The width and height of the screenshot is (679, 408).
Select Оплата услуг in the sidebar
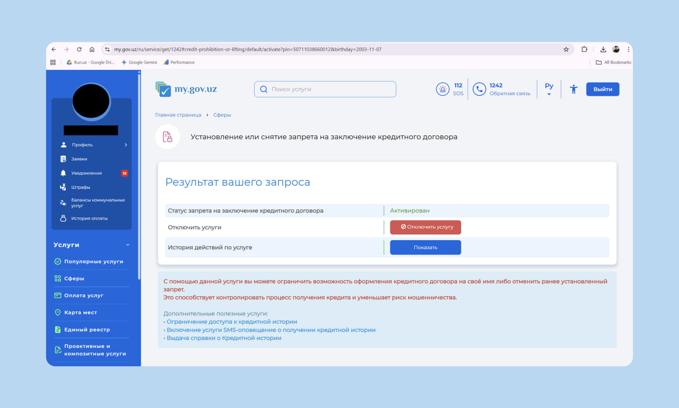pyautogui.click(x=84, y=295)
